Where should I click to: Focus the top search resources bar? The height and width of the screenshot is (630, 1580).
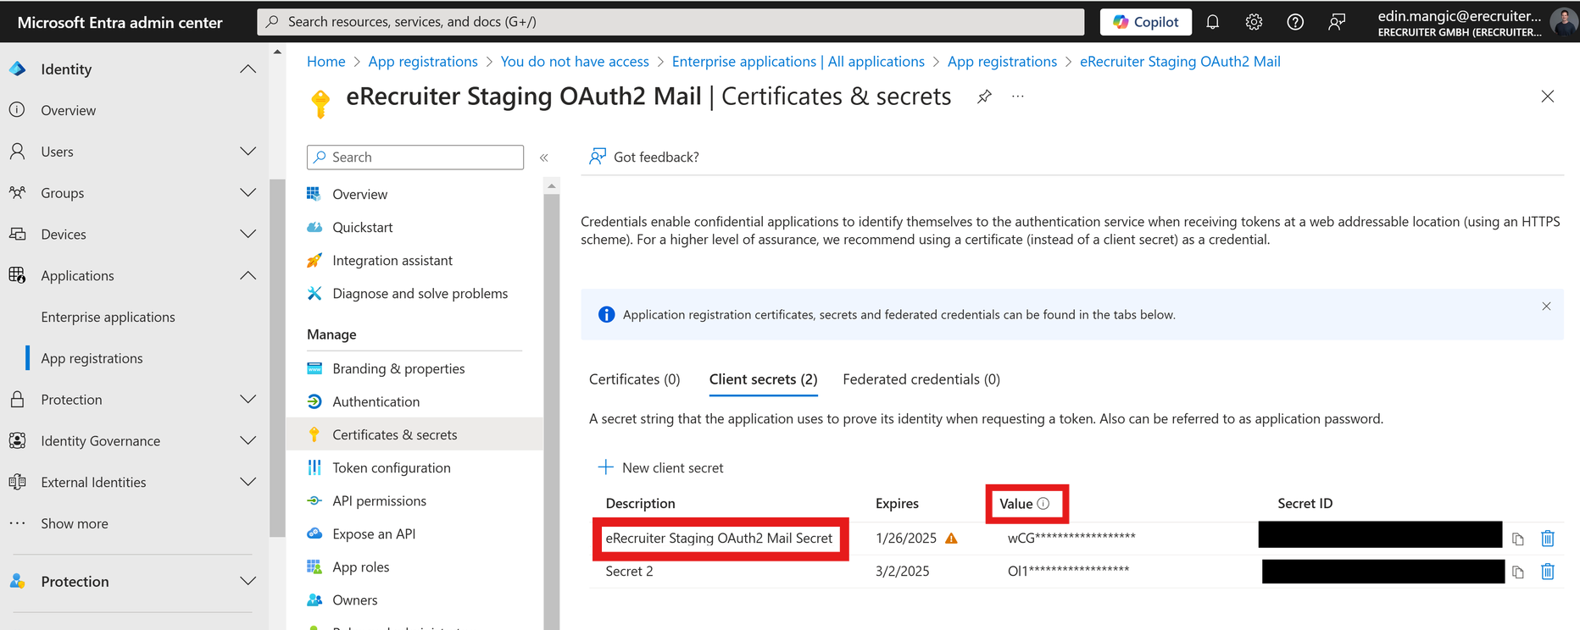click(x=670, y=22)
